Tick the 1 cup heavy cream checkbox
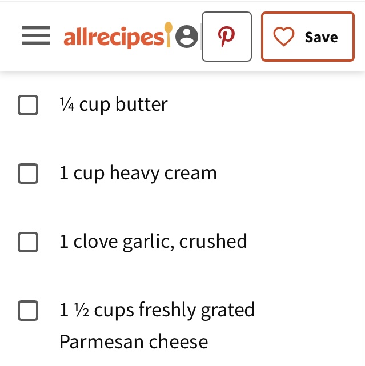The height and width of the screenshot is (366, 365). tap(28, 174)
